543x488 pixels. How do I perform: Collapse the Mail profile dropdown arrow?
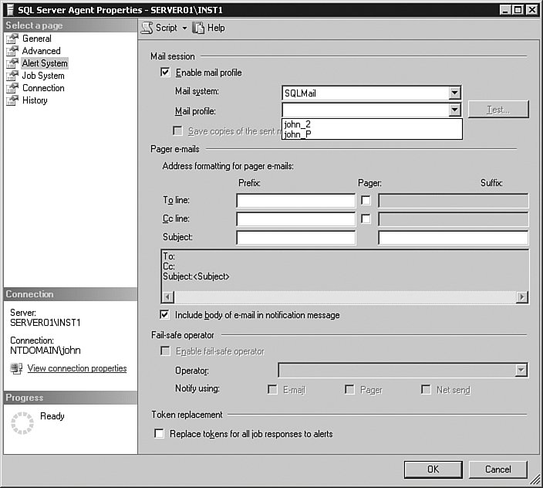coord(454,110)
